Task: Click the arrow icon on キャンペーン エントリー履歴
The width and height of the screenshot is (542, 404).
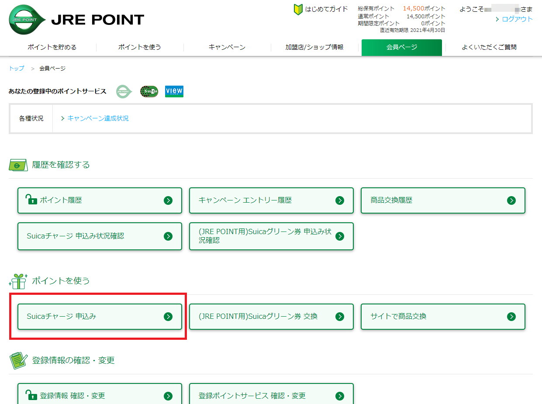Action: point(340,200)
